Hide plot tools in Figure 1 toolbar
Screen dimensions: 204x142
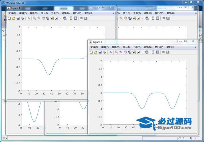pyautogui.click(x=81, y=18)
